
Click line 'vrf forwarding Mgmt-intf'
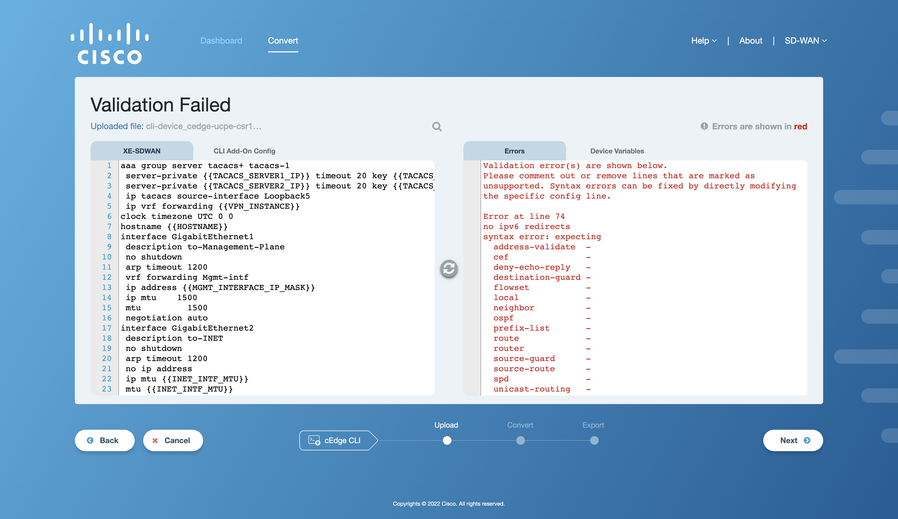click(187, 277)
